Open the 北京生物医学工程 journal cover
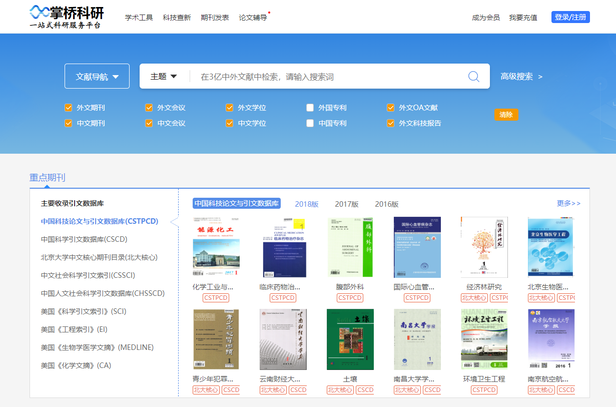 pos(551,247)
